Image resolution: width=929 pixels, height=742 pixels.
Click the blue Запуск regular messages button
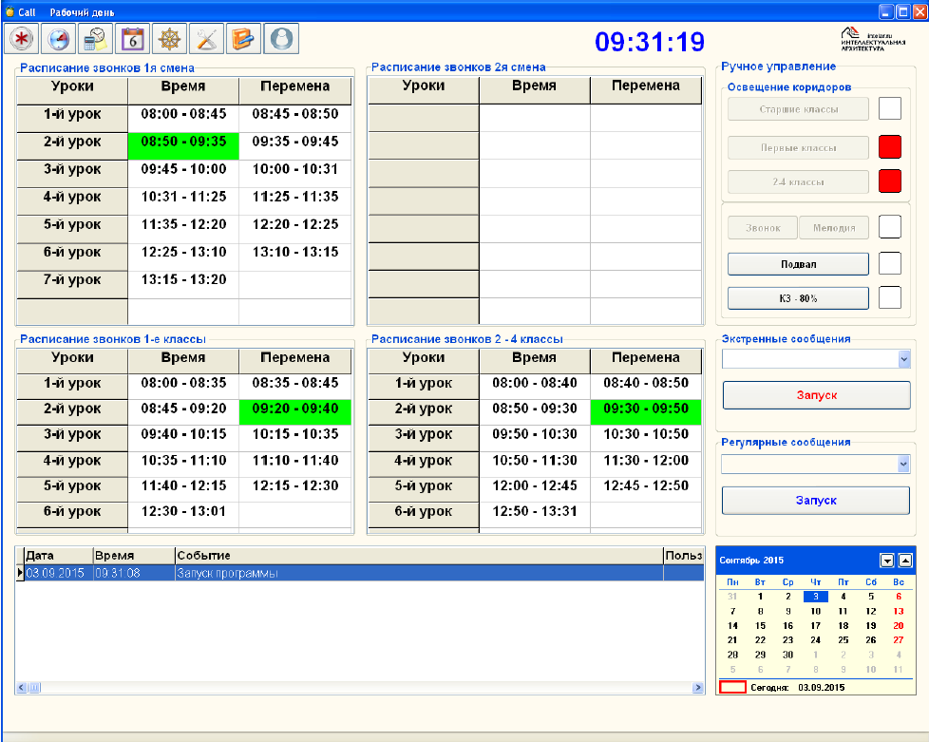pos(816,501)
